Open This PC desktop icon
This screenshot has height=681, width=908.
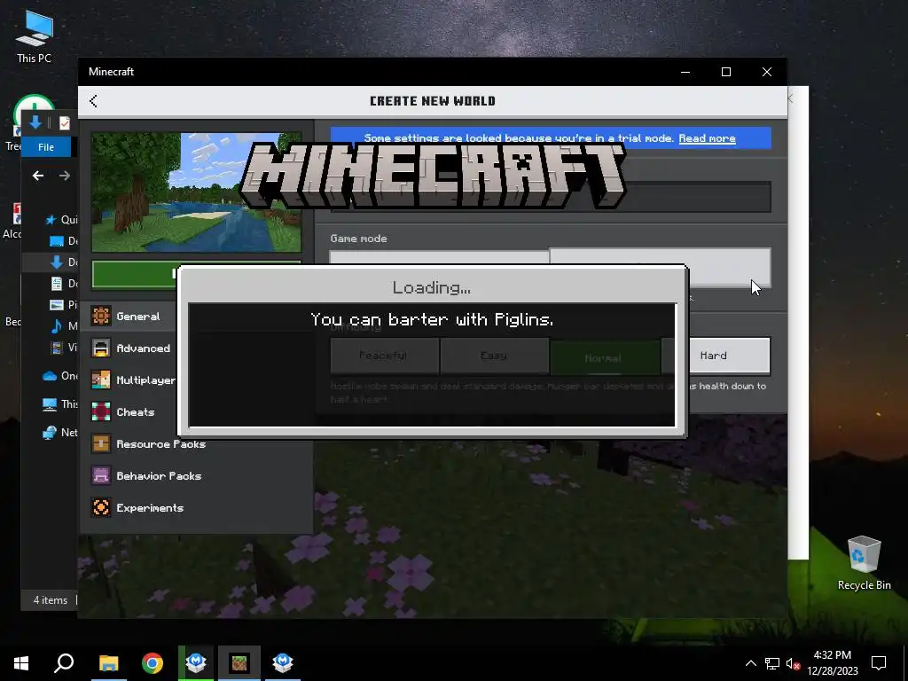[35, 37]
